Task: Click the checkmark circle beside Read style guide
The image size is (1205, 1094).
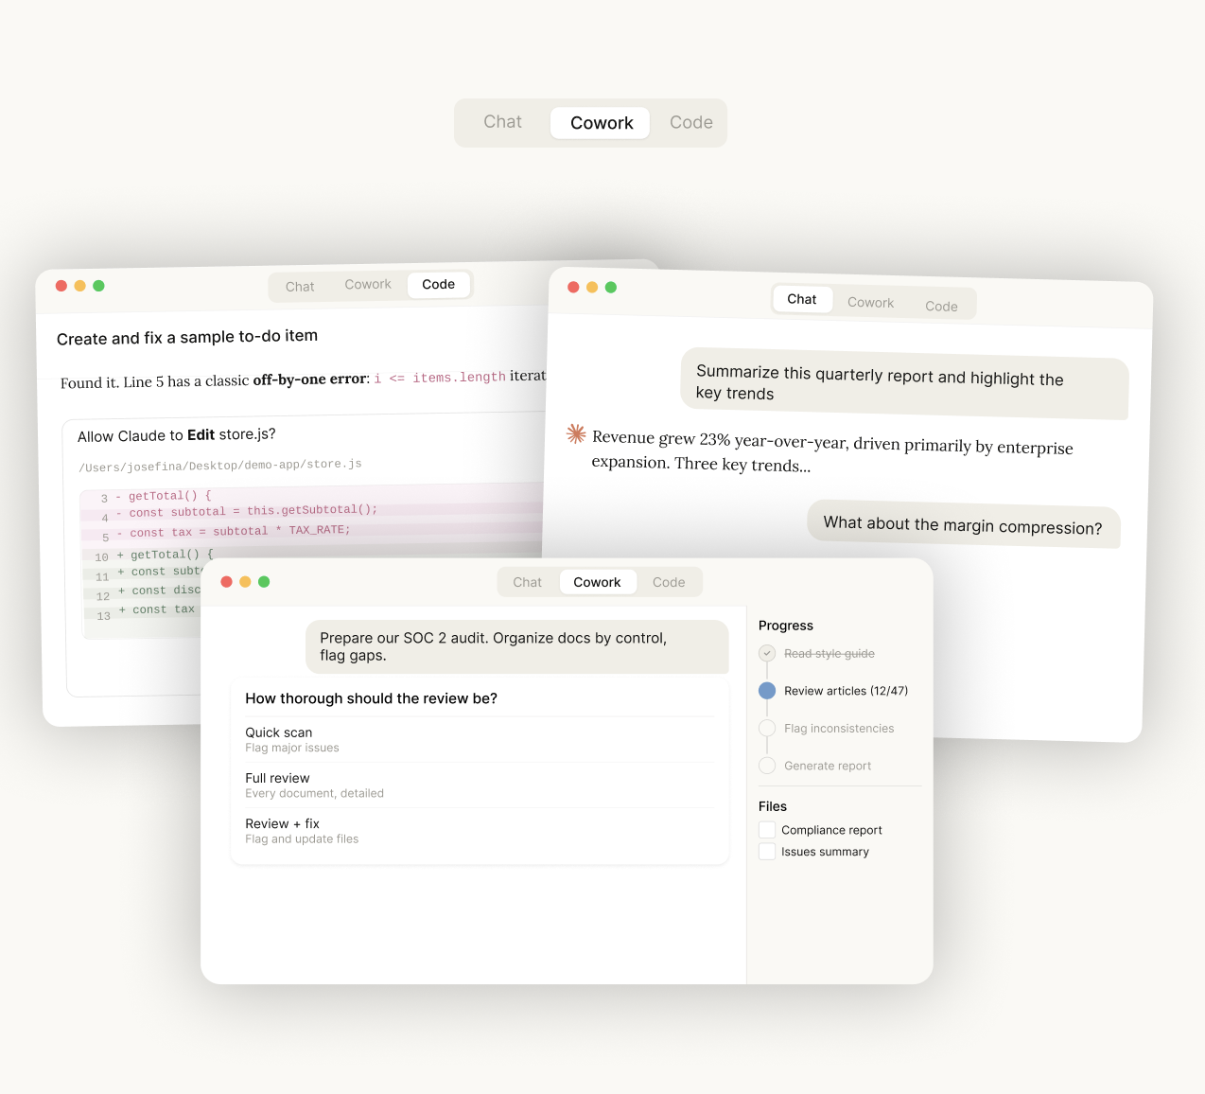Action: tap(767, 653)
